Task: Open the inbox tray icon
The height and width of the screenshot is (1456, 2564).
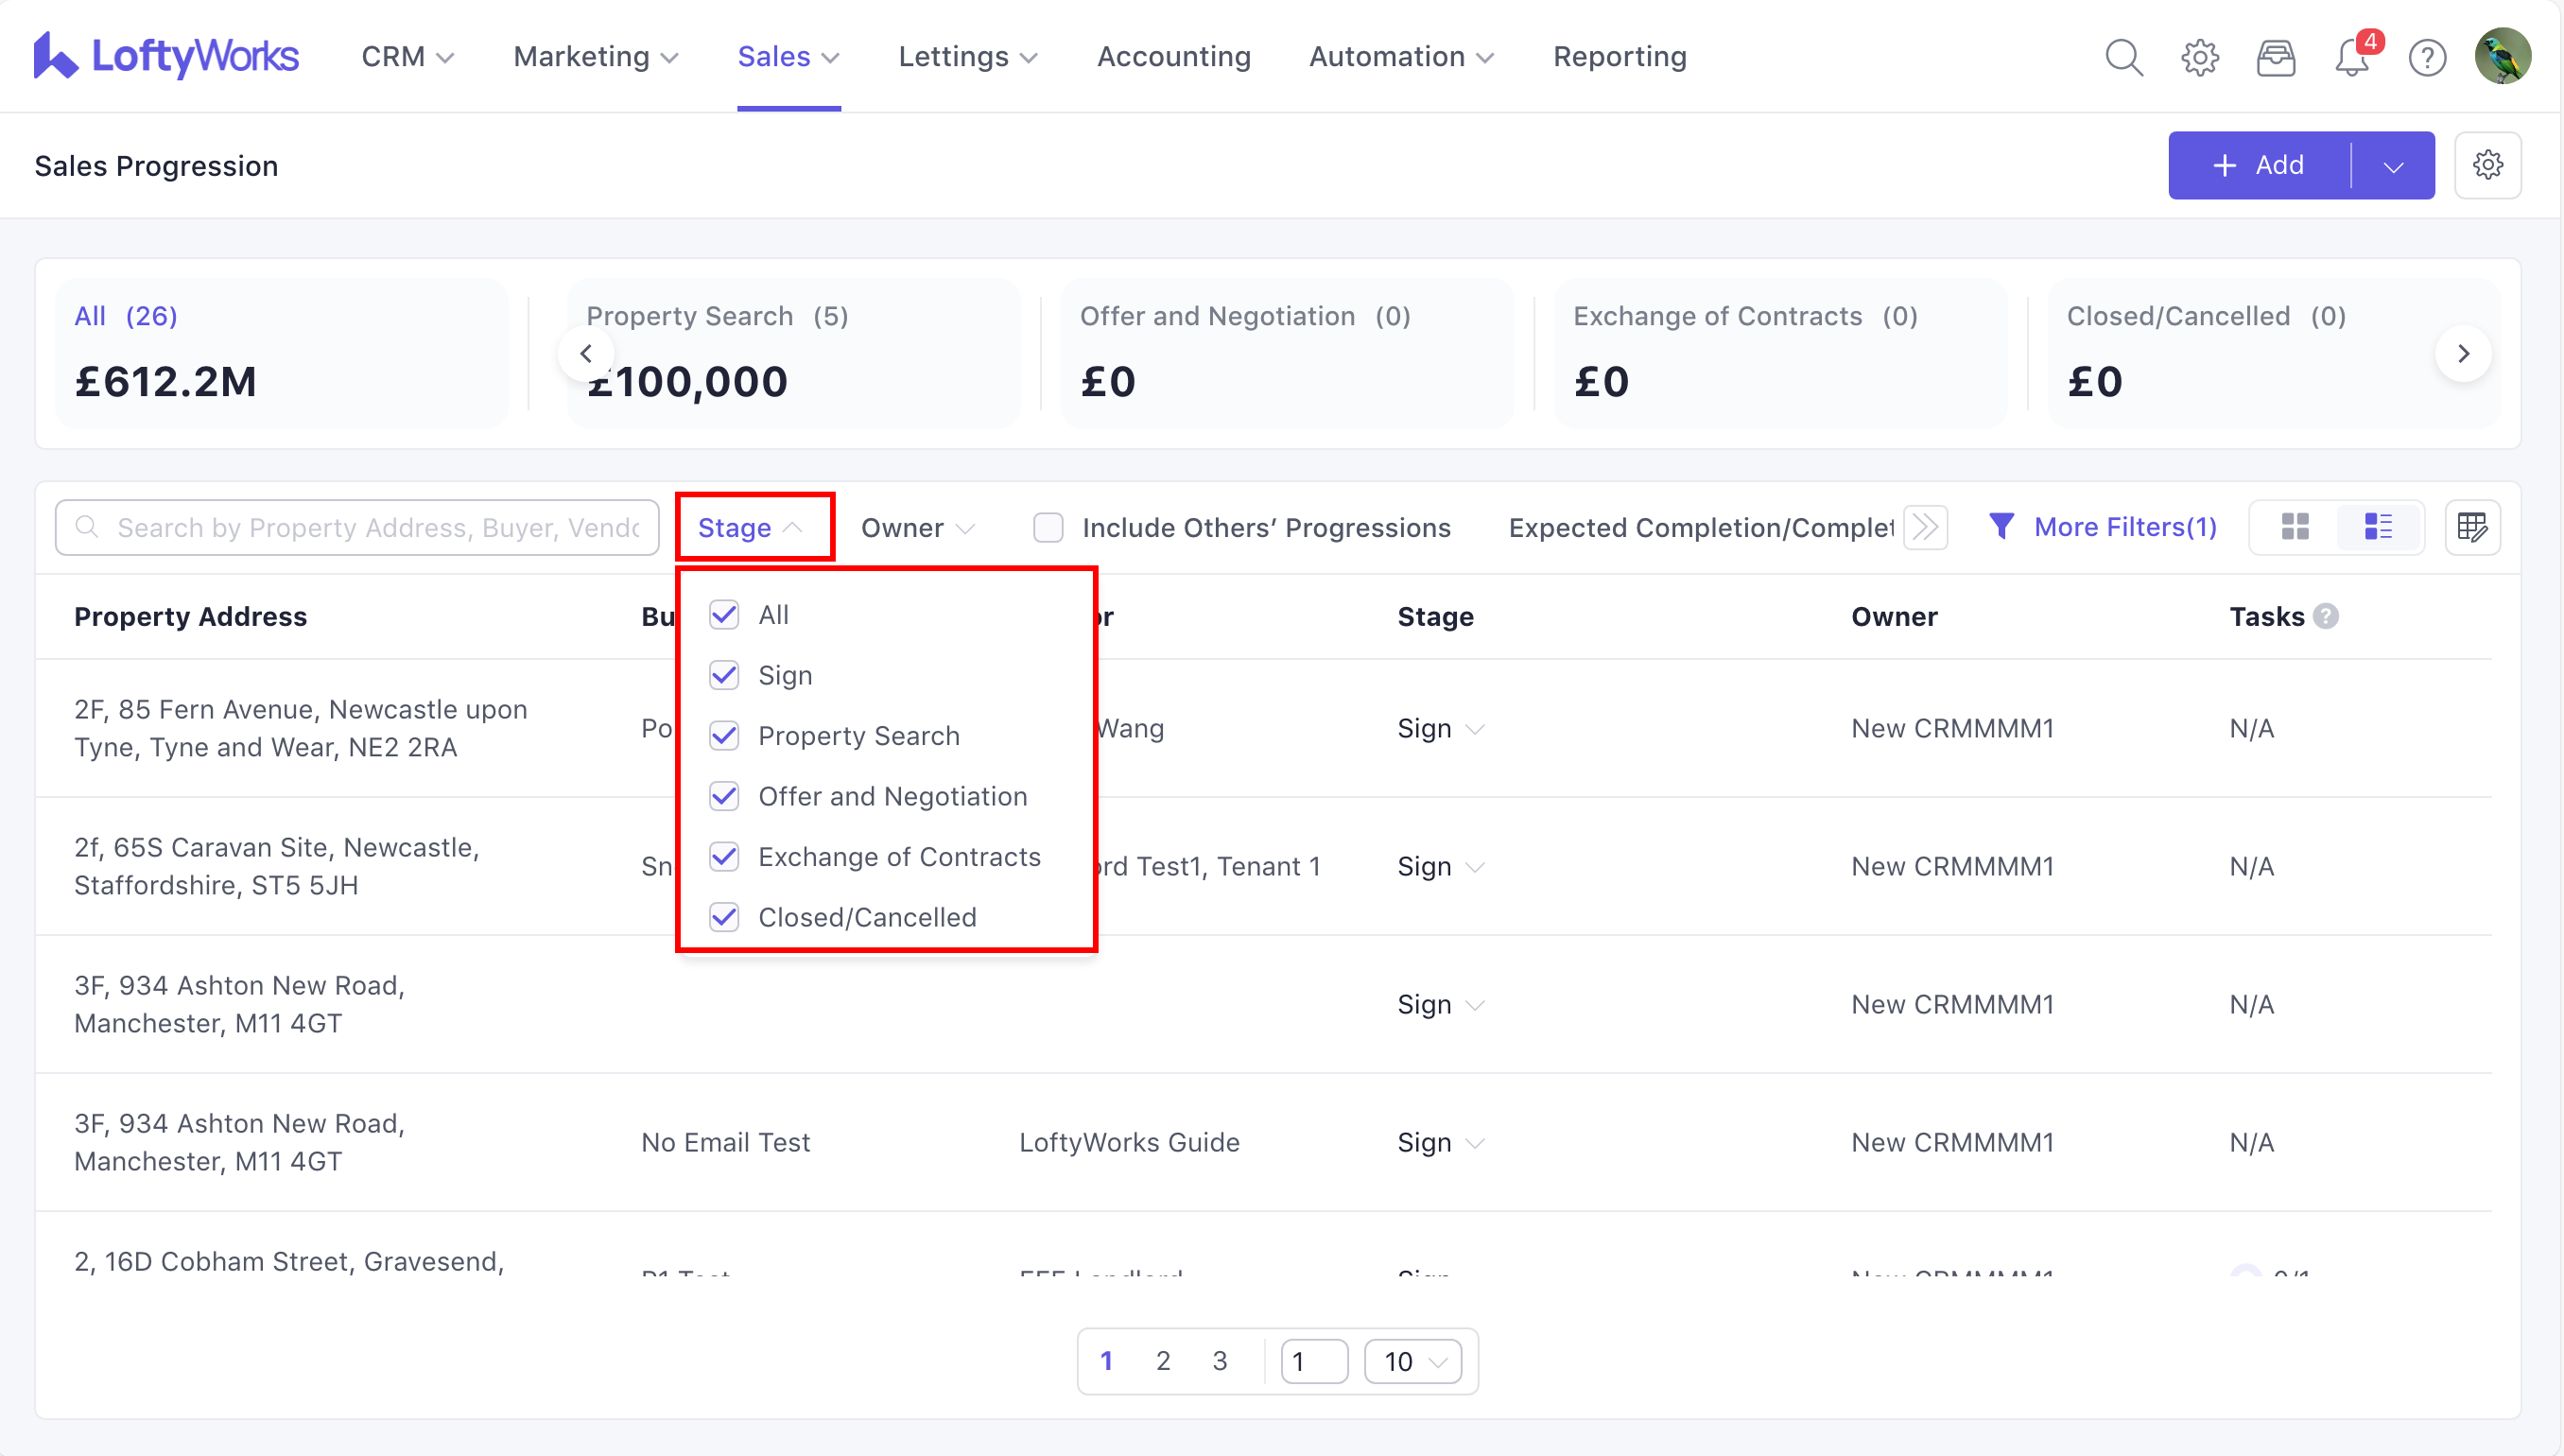Action: [2275, 57]
